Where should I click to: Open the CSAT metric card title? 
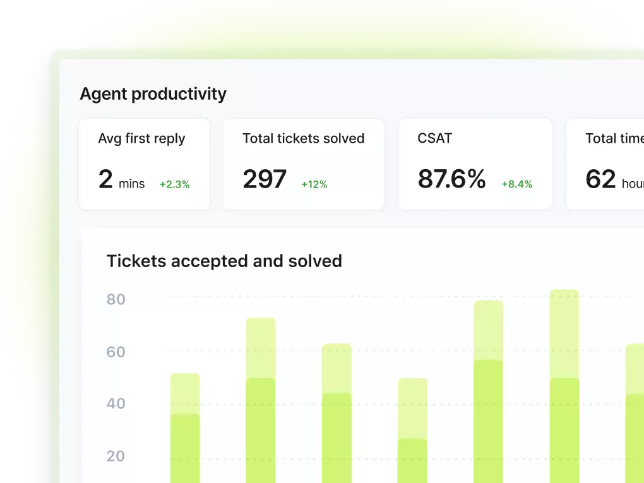[434, 139]
